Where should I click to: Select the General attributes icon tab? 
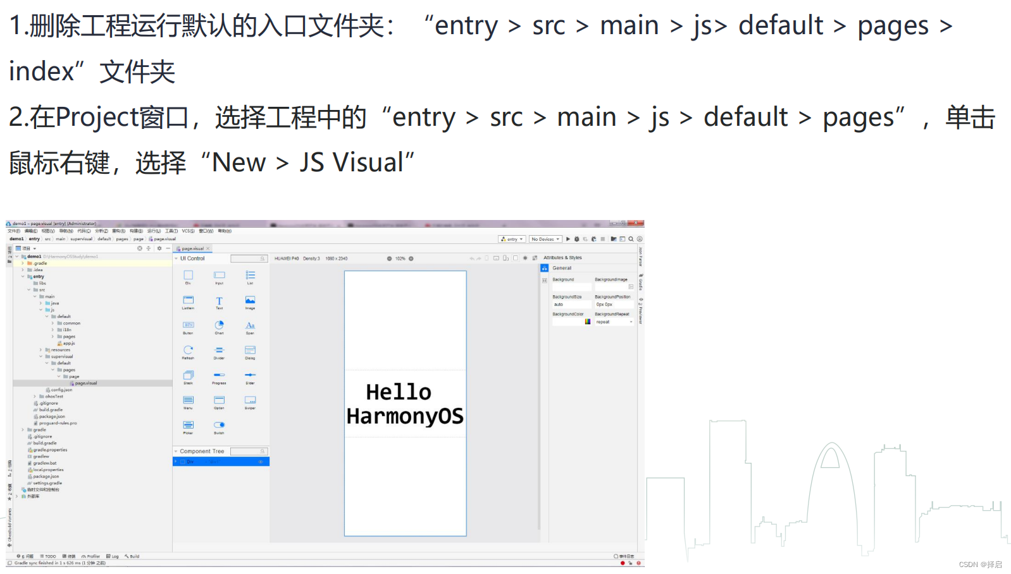click(544, 268)
